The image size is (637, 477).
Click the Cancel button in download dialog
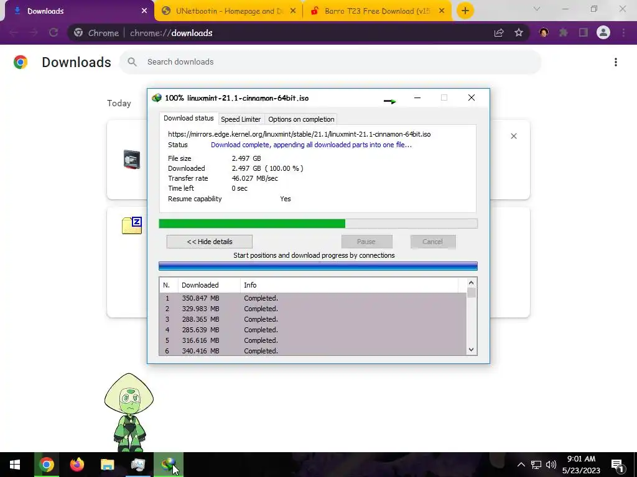click(x=433, y=242)
